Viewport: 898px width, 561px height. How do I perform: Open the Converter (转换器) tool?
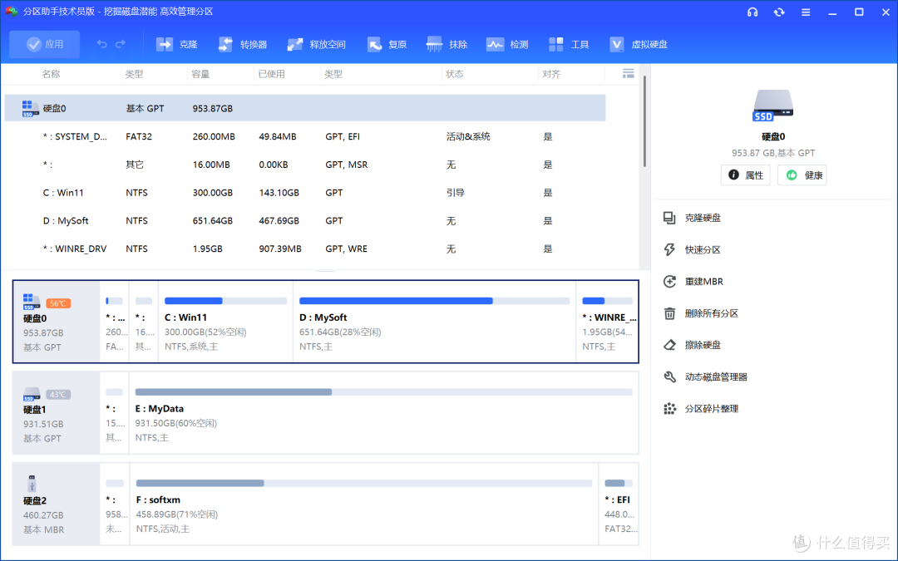(242, 44)
